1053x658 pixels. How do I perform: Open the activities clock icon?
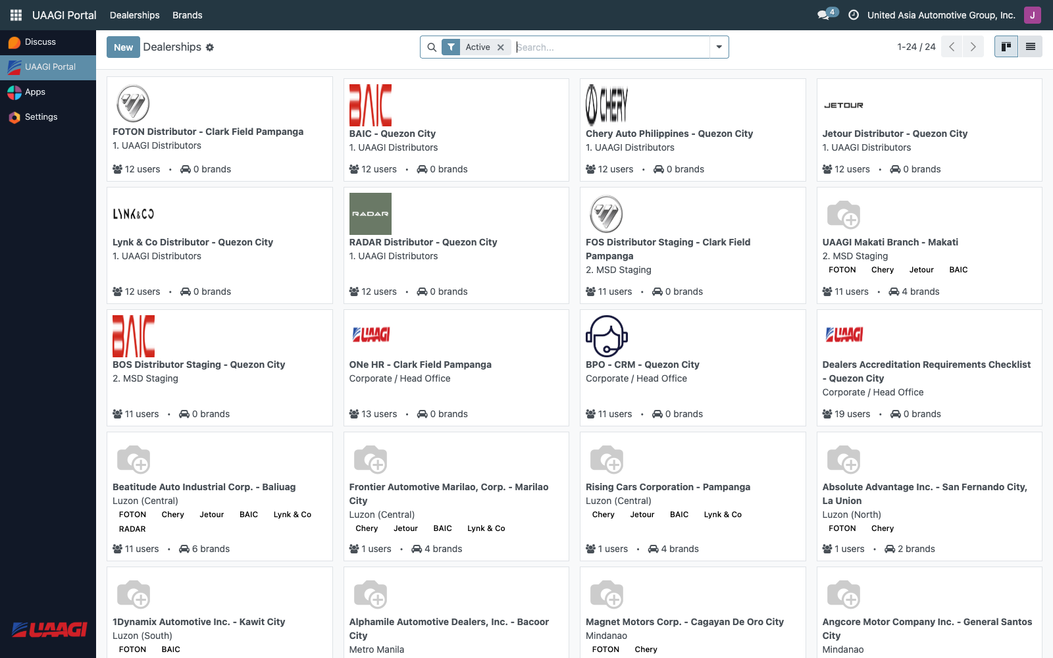tap(853, 14)
